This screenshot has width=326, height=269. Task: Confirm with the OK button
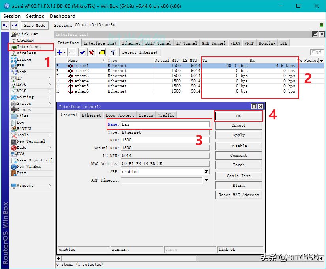pyautogui.click(x=238, y=116)
